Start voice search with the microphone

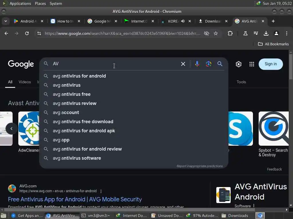[197, 64]
